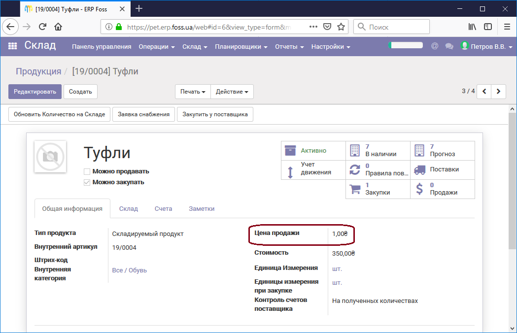Click the Закупить у поставщика button
This screenshot has width=517, height=333.
pyautogui.click(x=215, y=114)
